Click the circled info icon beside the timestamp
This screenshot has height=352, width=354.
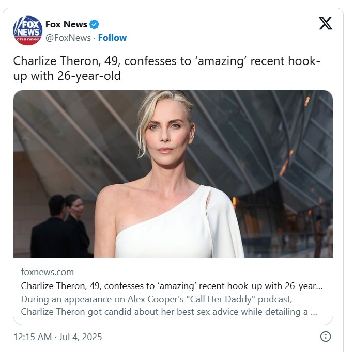click(326, 337)
